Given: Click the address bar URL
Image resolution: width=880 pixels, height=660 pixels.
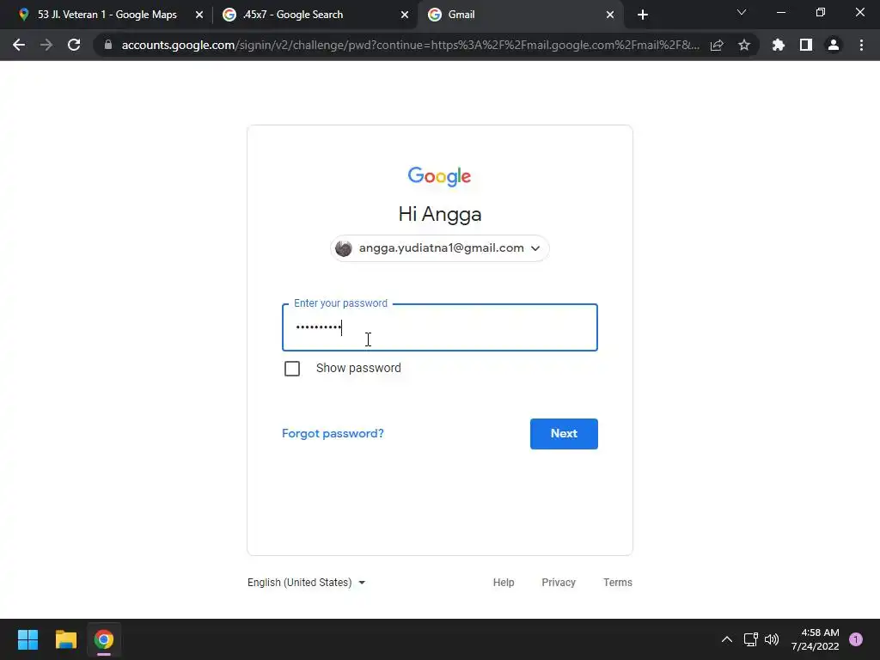Looking at the screenshot, I should (410, 45).
